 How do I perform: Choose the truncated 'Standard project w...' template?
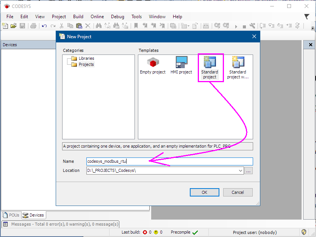pyautogui.click(x=238, y=68)
